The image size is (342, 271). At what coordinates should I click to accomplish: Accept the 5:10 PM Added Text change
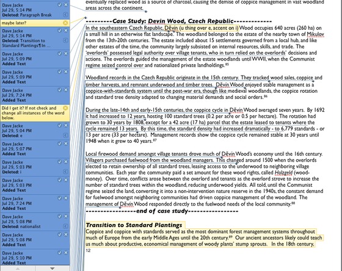coord(60,253)
